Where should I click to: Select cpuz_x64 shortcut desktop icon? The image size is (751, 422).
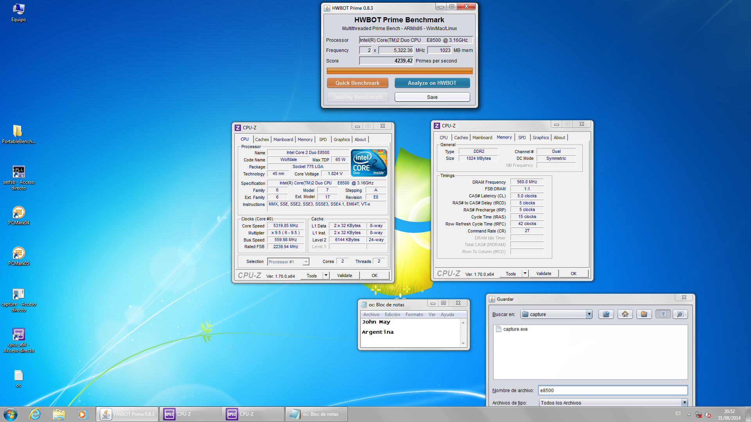pyautogui.click(x=18, y=340)
